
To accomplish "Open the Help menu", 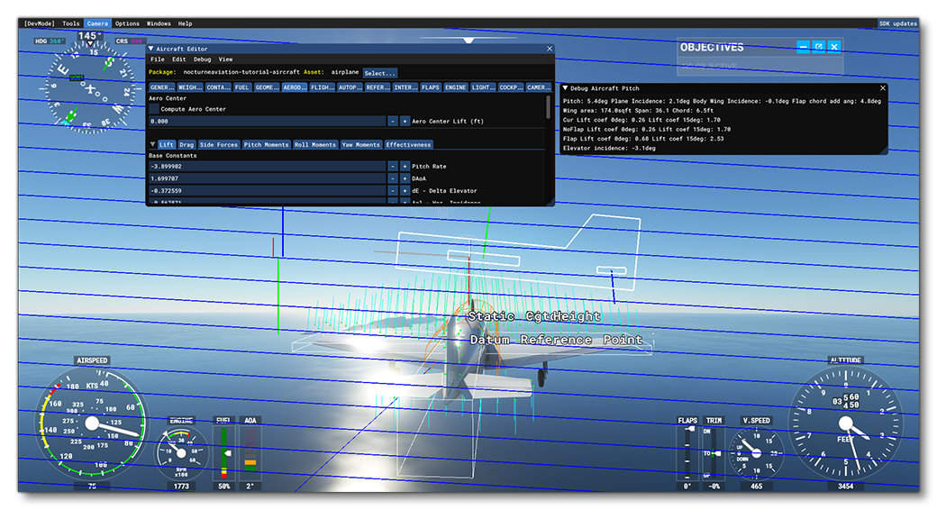I will pos(185,24).
